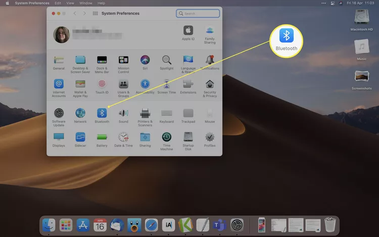Viewport: 379px width, 237px height.
Task: Open Network preferences
Action: click(80, 116)
